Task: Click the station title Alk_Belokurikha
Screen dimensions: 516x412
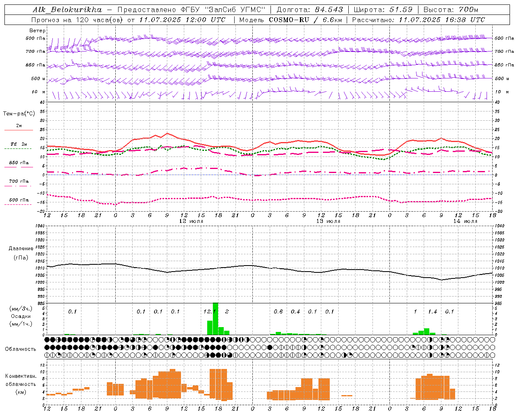Action: [x=67, y=10]
